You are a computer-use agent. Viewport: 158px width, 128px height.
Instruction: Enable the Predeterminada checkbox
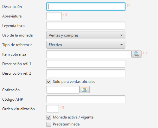[x=49, y=124]
